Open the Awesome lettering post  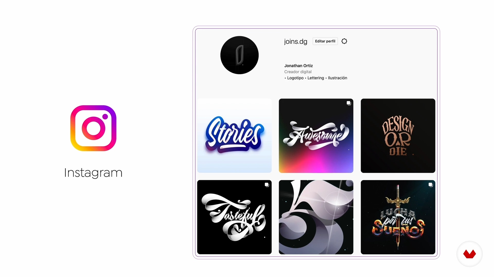(316, 136)
